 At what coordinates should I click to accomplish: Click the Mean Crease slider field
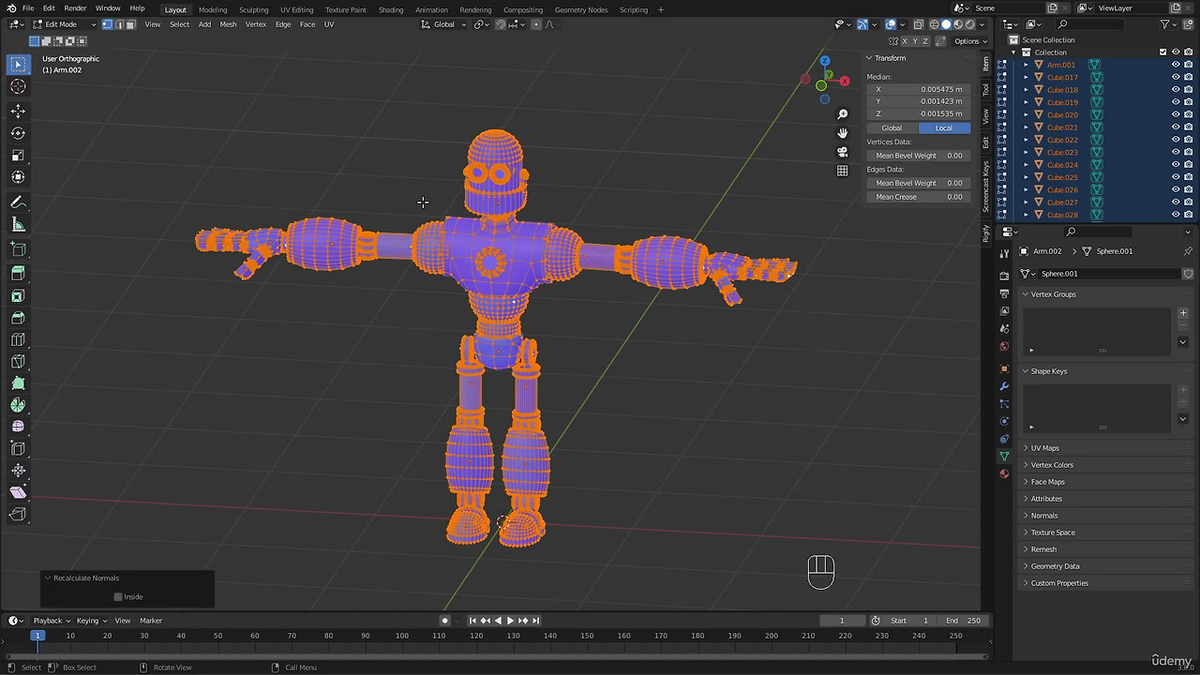tap(918, 197)
